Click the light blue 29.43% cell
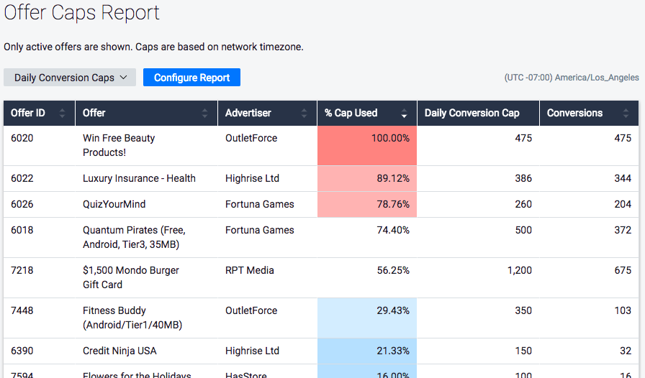Screen dimensions: 645x378 click(x=367, y=318)
